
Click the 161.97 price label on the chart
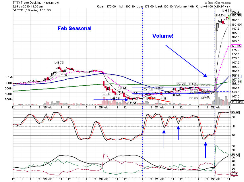63,75
